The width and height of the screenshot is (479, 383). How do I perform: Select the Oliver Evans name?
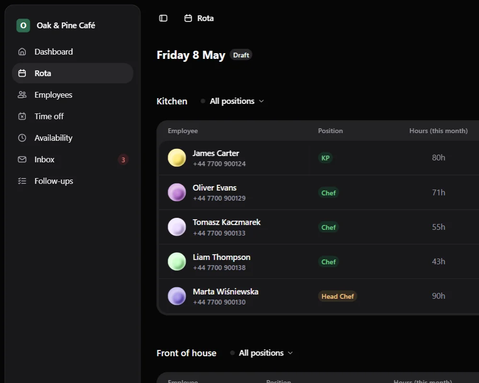(215, 188)
